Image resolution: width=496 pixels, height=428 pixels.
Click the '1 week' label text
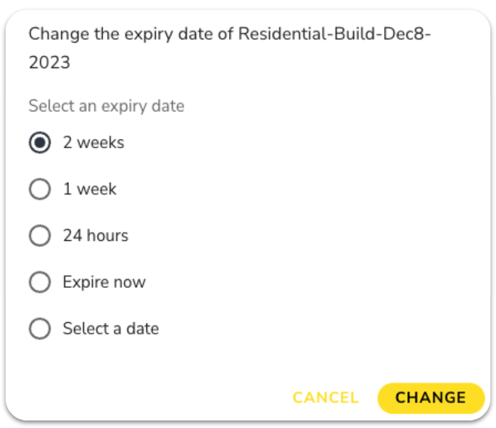click(x=89, y=189)
